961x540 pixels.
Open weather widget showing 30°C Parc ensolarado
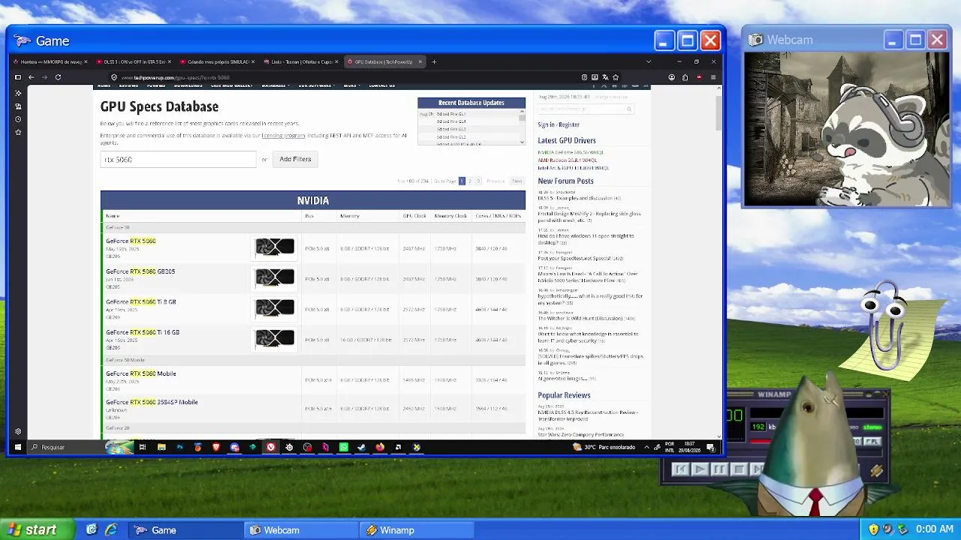click(604, 447)
